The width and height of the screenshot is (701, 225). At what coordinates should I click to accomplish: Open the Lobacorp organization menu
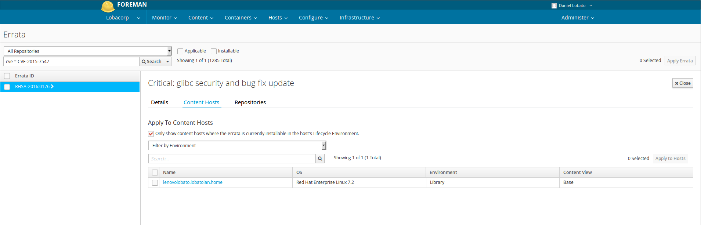tap(123, 18)
